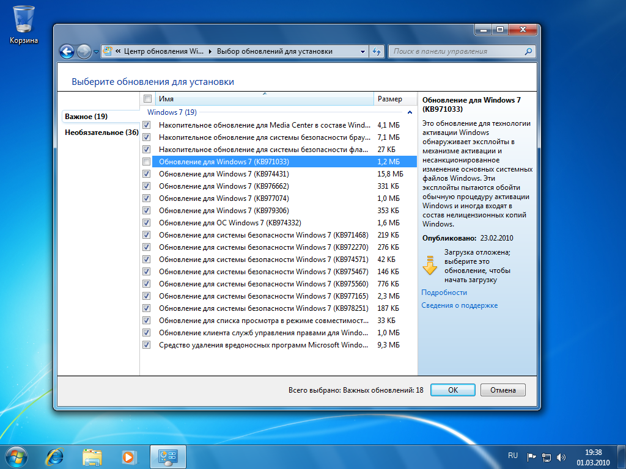Image resolution: width=626 pixels, height=469 pixels.
Task: Launch Internet Explorer from the taskbar
Action: point(54,457)
